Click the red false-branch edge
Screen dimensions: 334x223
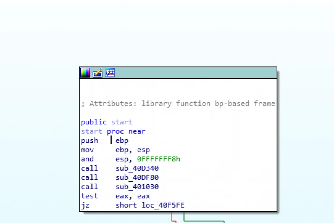click(x=172, y=217)
